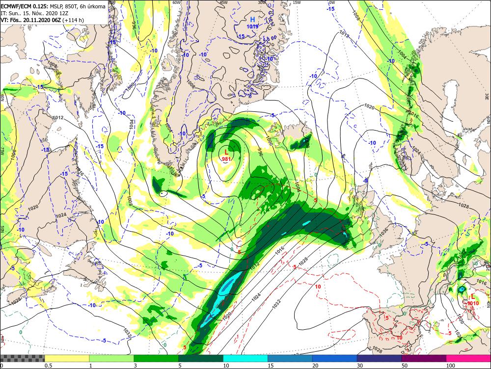Click the red "L" marker above 1010
This screenshot has height=369, width=491.
(x=473, y=297)
